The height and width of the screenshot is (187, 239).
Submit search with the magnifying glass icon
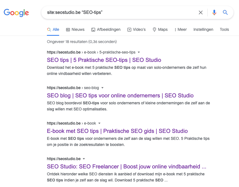coord(225,12)
